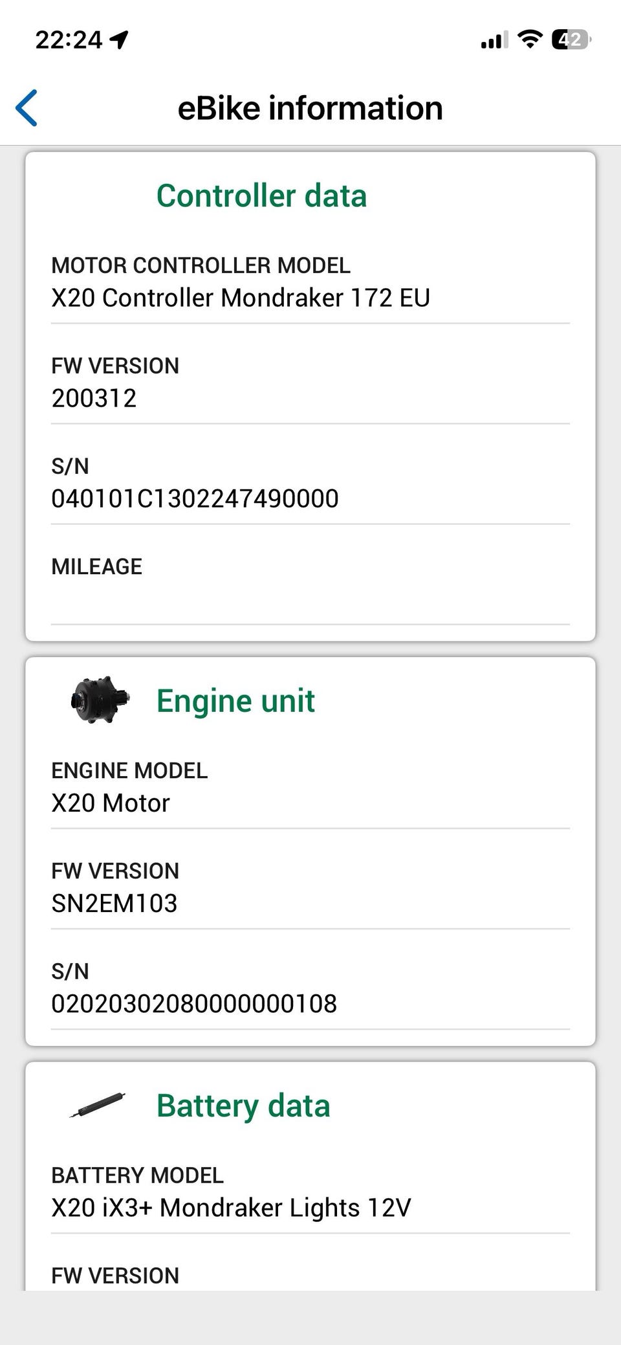Select controller firmware version 200312

[94, 398]
